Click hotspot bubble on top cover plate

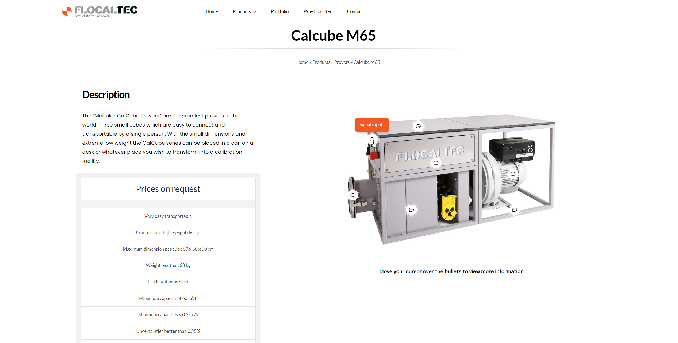[x=418, y=126]
